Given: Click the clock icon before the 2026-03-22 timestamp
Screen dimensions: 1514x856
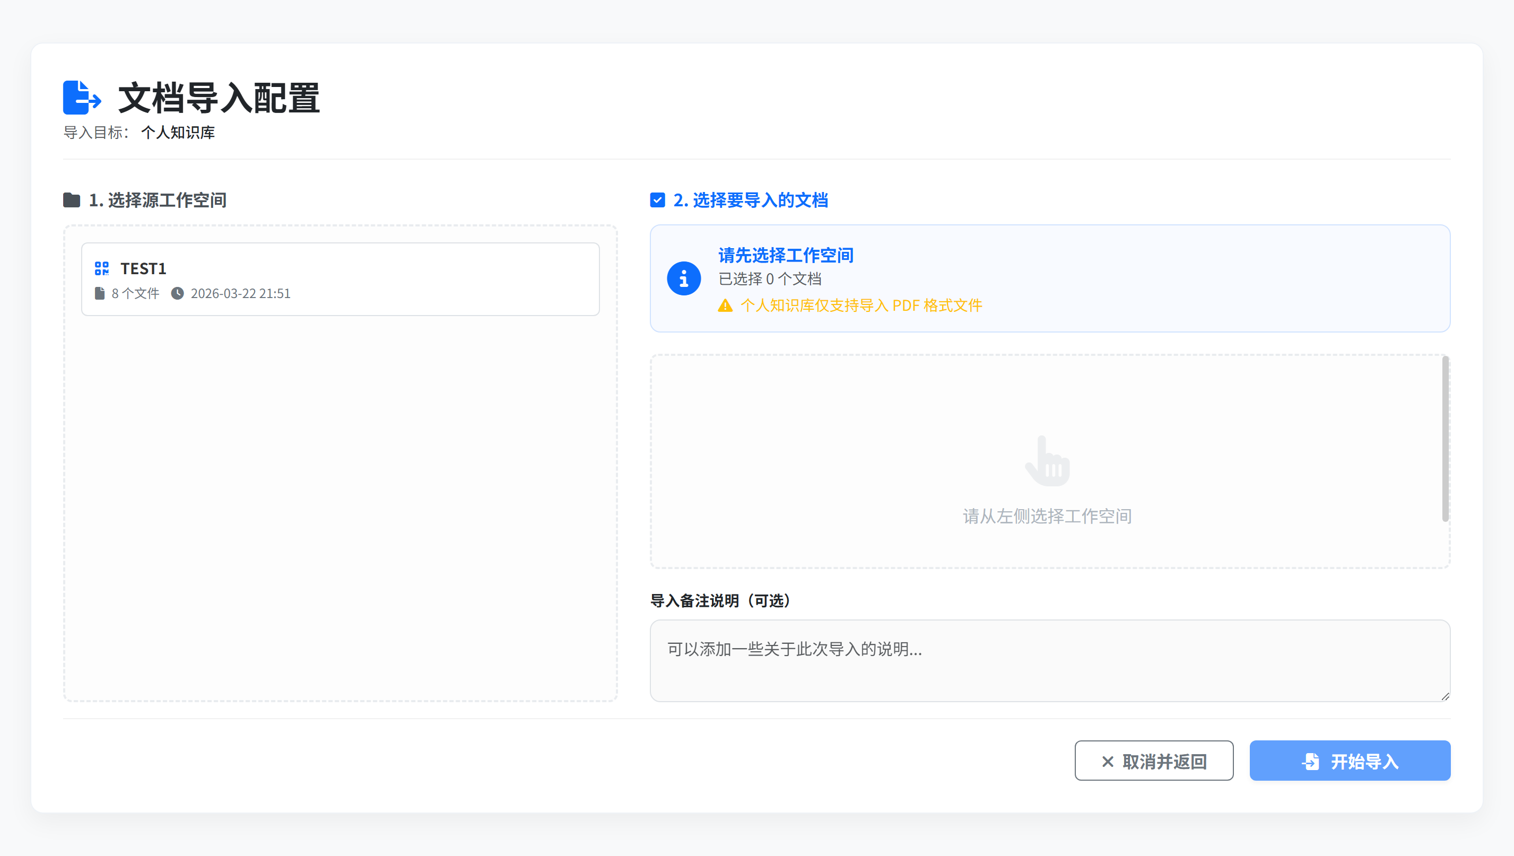Looking at the screenshot, I should click(x=178, y=293).
